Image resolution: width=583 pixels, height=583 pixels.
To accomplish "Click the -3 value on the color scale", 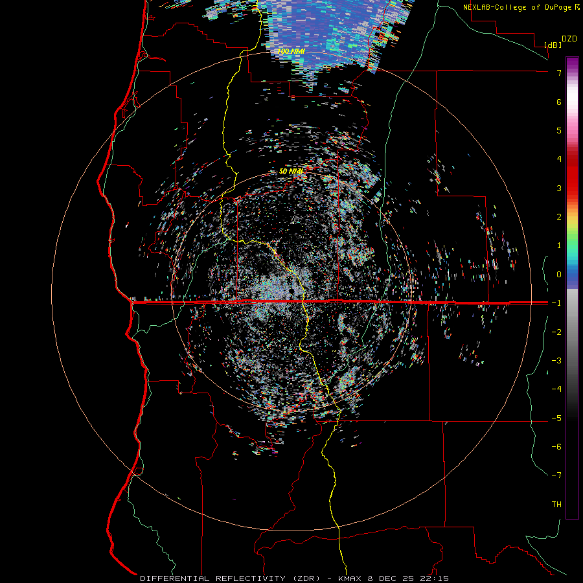I will tap(556, 361).
